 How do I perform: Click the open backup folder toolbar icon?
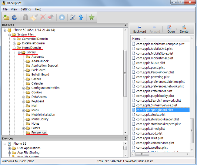click(x=6, y=17)
